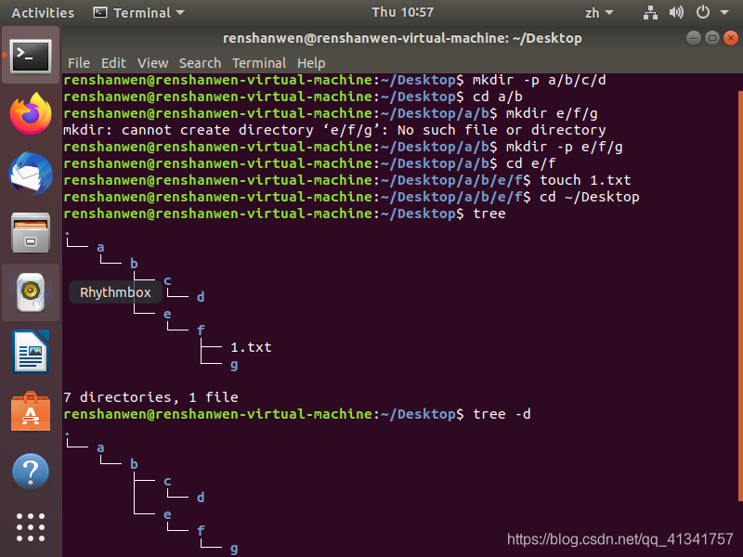This screenshot has width=743, height=557.
Task: Click the 'tree -d' command text
Action: [x=502, y=414]
